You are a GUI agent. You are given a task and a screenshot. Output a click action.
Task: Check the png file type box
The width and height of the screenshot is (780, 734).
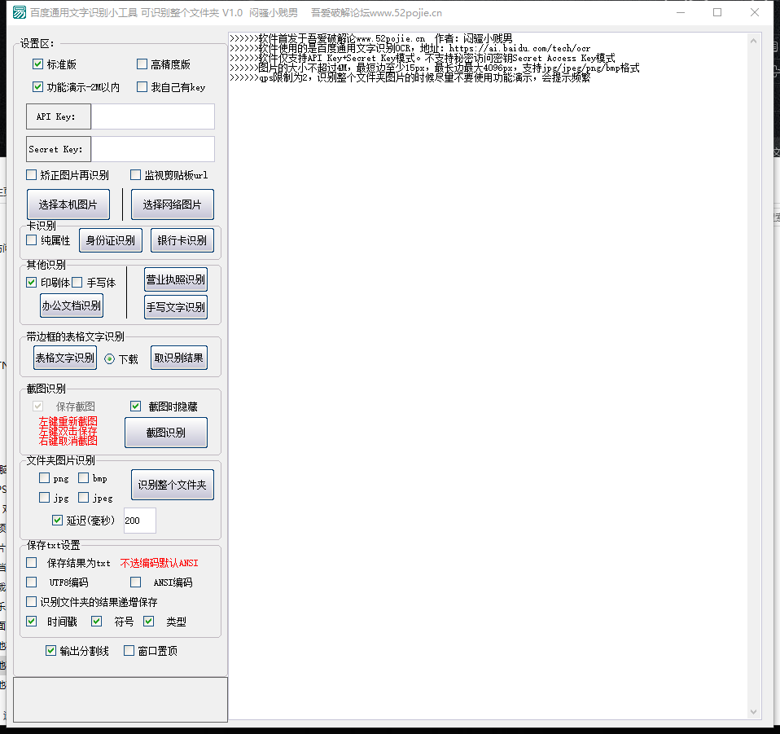click(45, 478)
